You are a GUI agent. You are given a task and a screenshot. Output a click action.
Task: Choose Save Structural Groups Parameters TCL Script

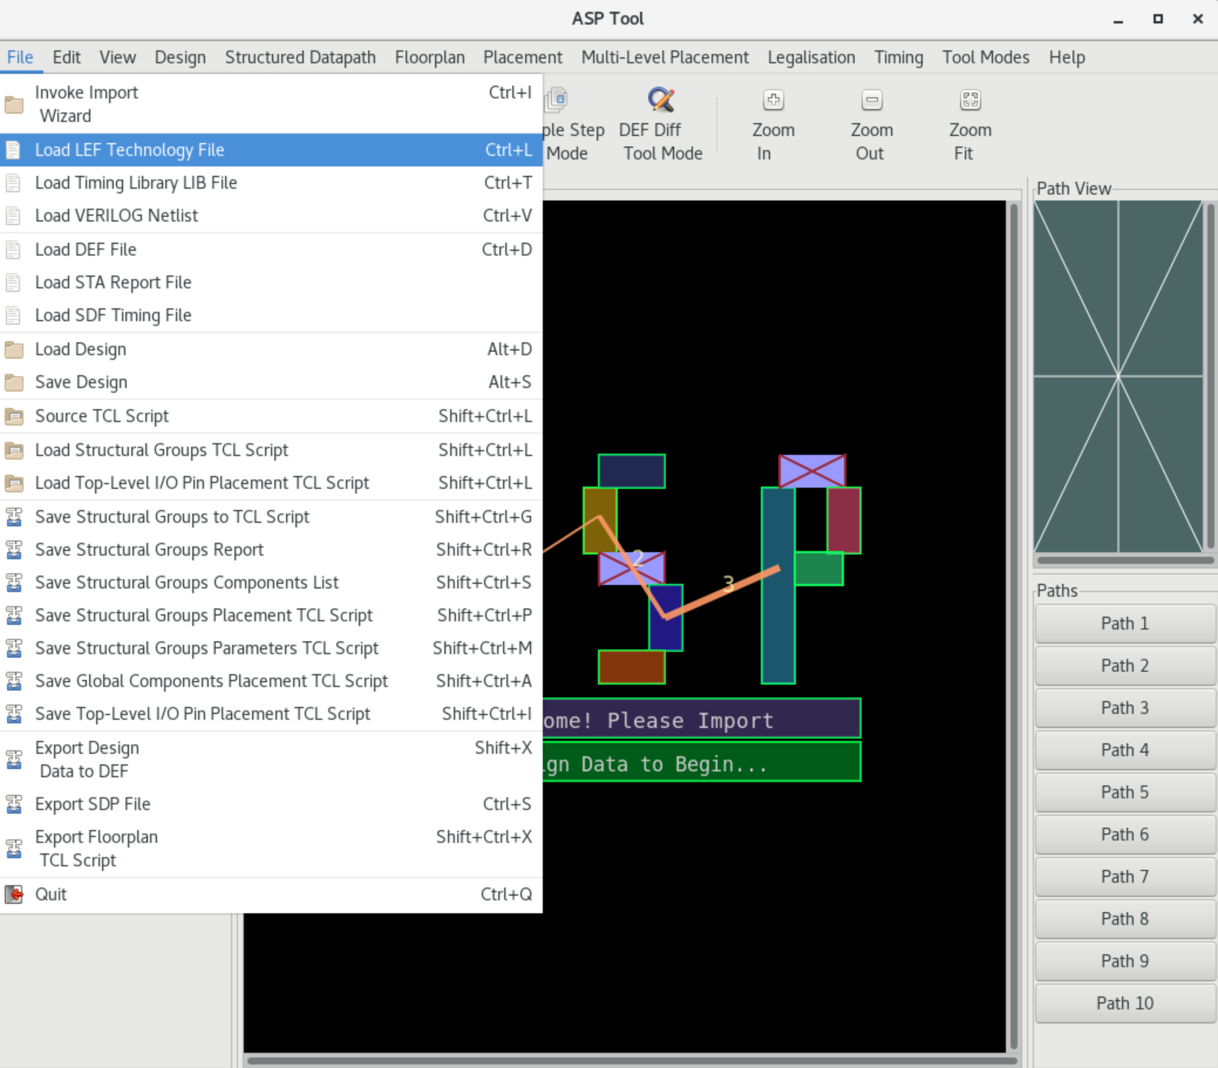pyautogui.click(x=271, y=648)
